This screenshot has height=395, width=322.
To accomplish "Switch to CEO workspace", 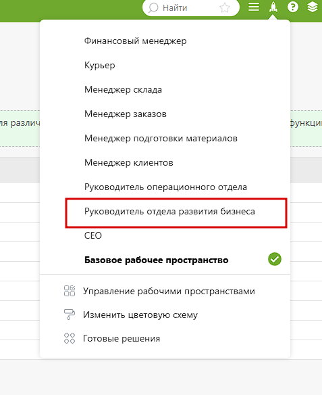I will click(92, 236).
